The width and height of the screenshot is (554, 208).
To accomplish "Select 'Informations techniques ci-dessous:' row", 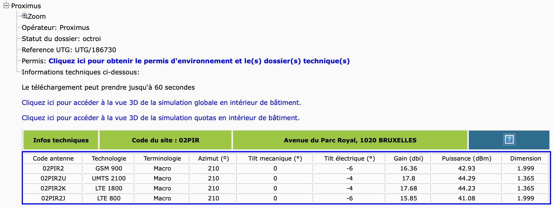I will [x=80, y=72].
